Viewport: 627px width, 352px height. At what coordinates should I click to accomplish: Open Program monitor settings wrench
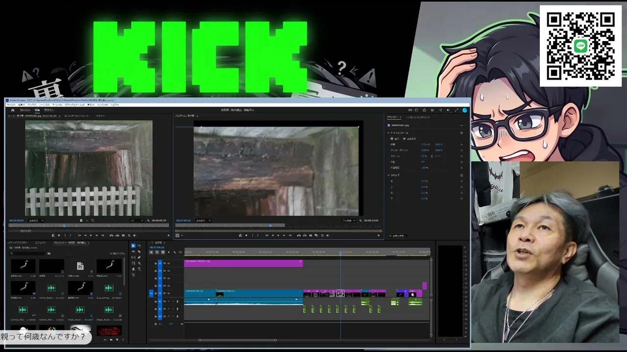click(x=361, y=220)
